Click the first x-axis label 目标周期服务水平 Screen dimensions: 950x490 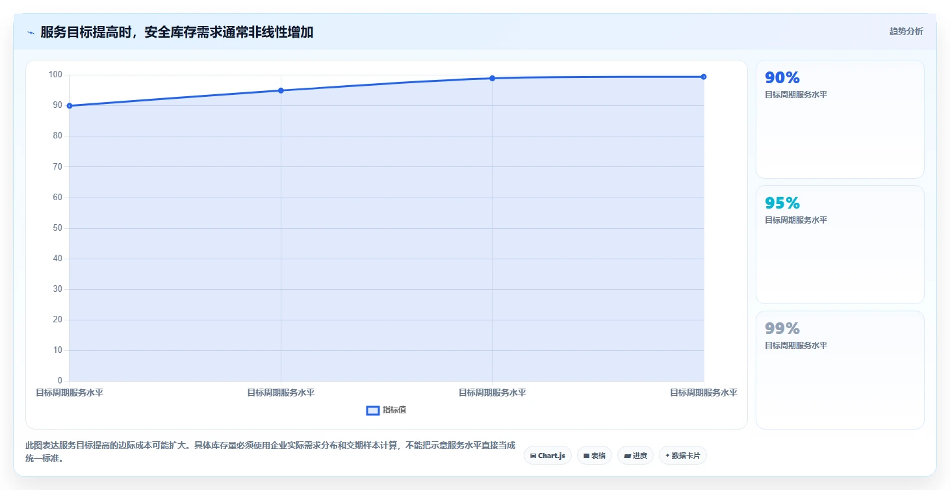[70, 393]
